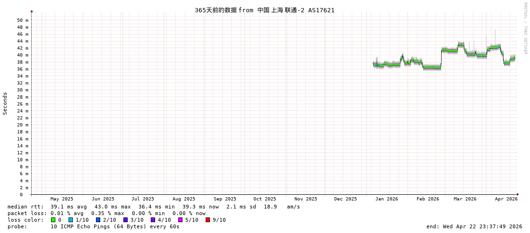Click the magenta 5/10 loss swatch
This screenshot has height=233, width=530.
pos(180,220)
